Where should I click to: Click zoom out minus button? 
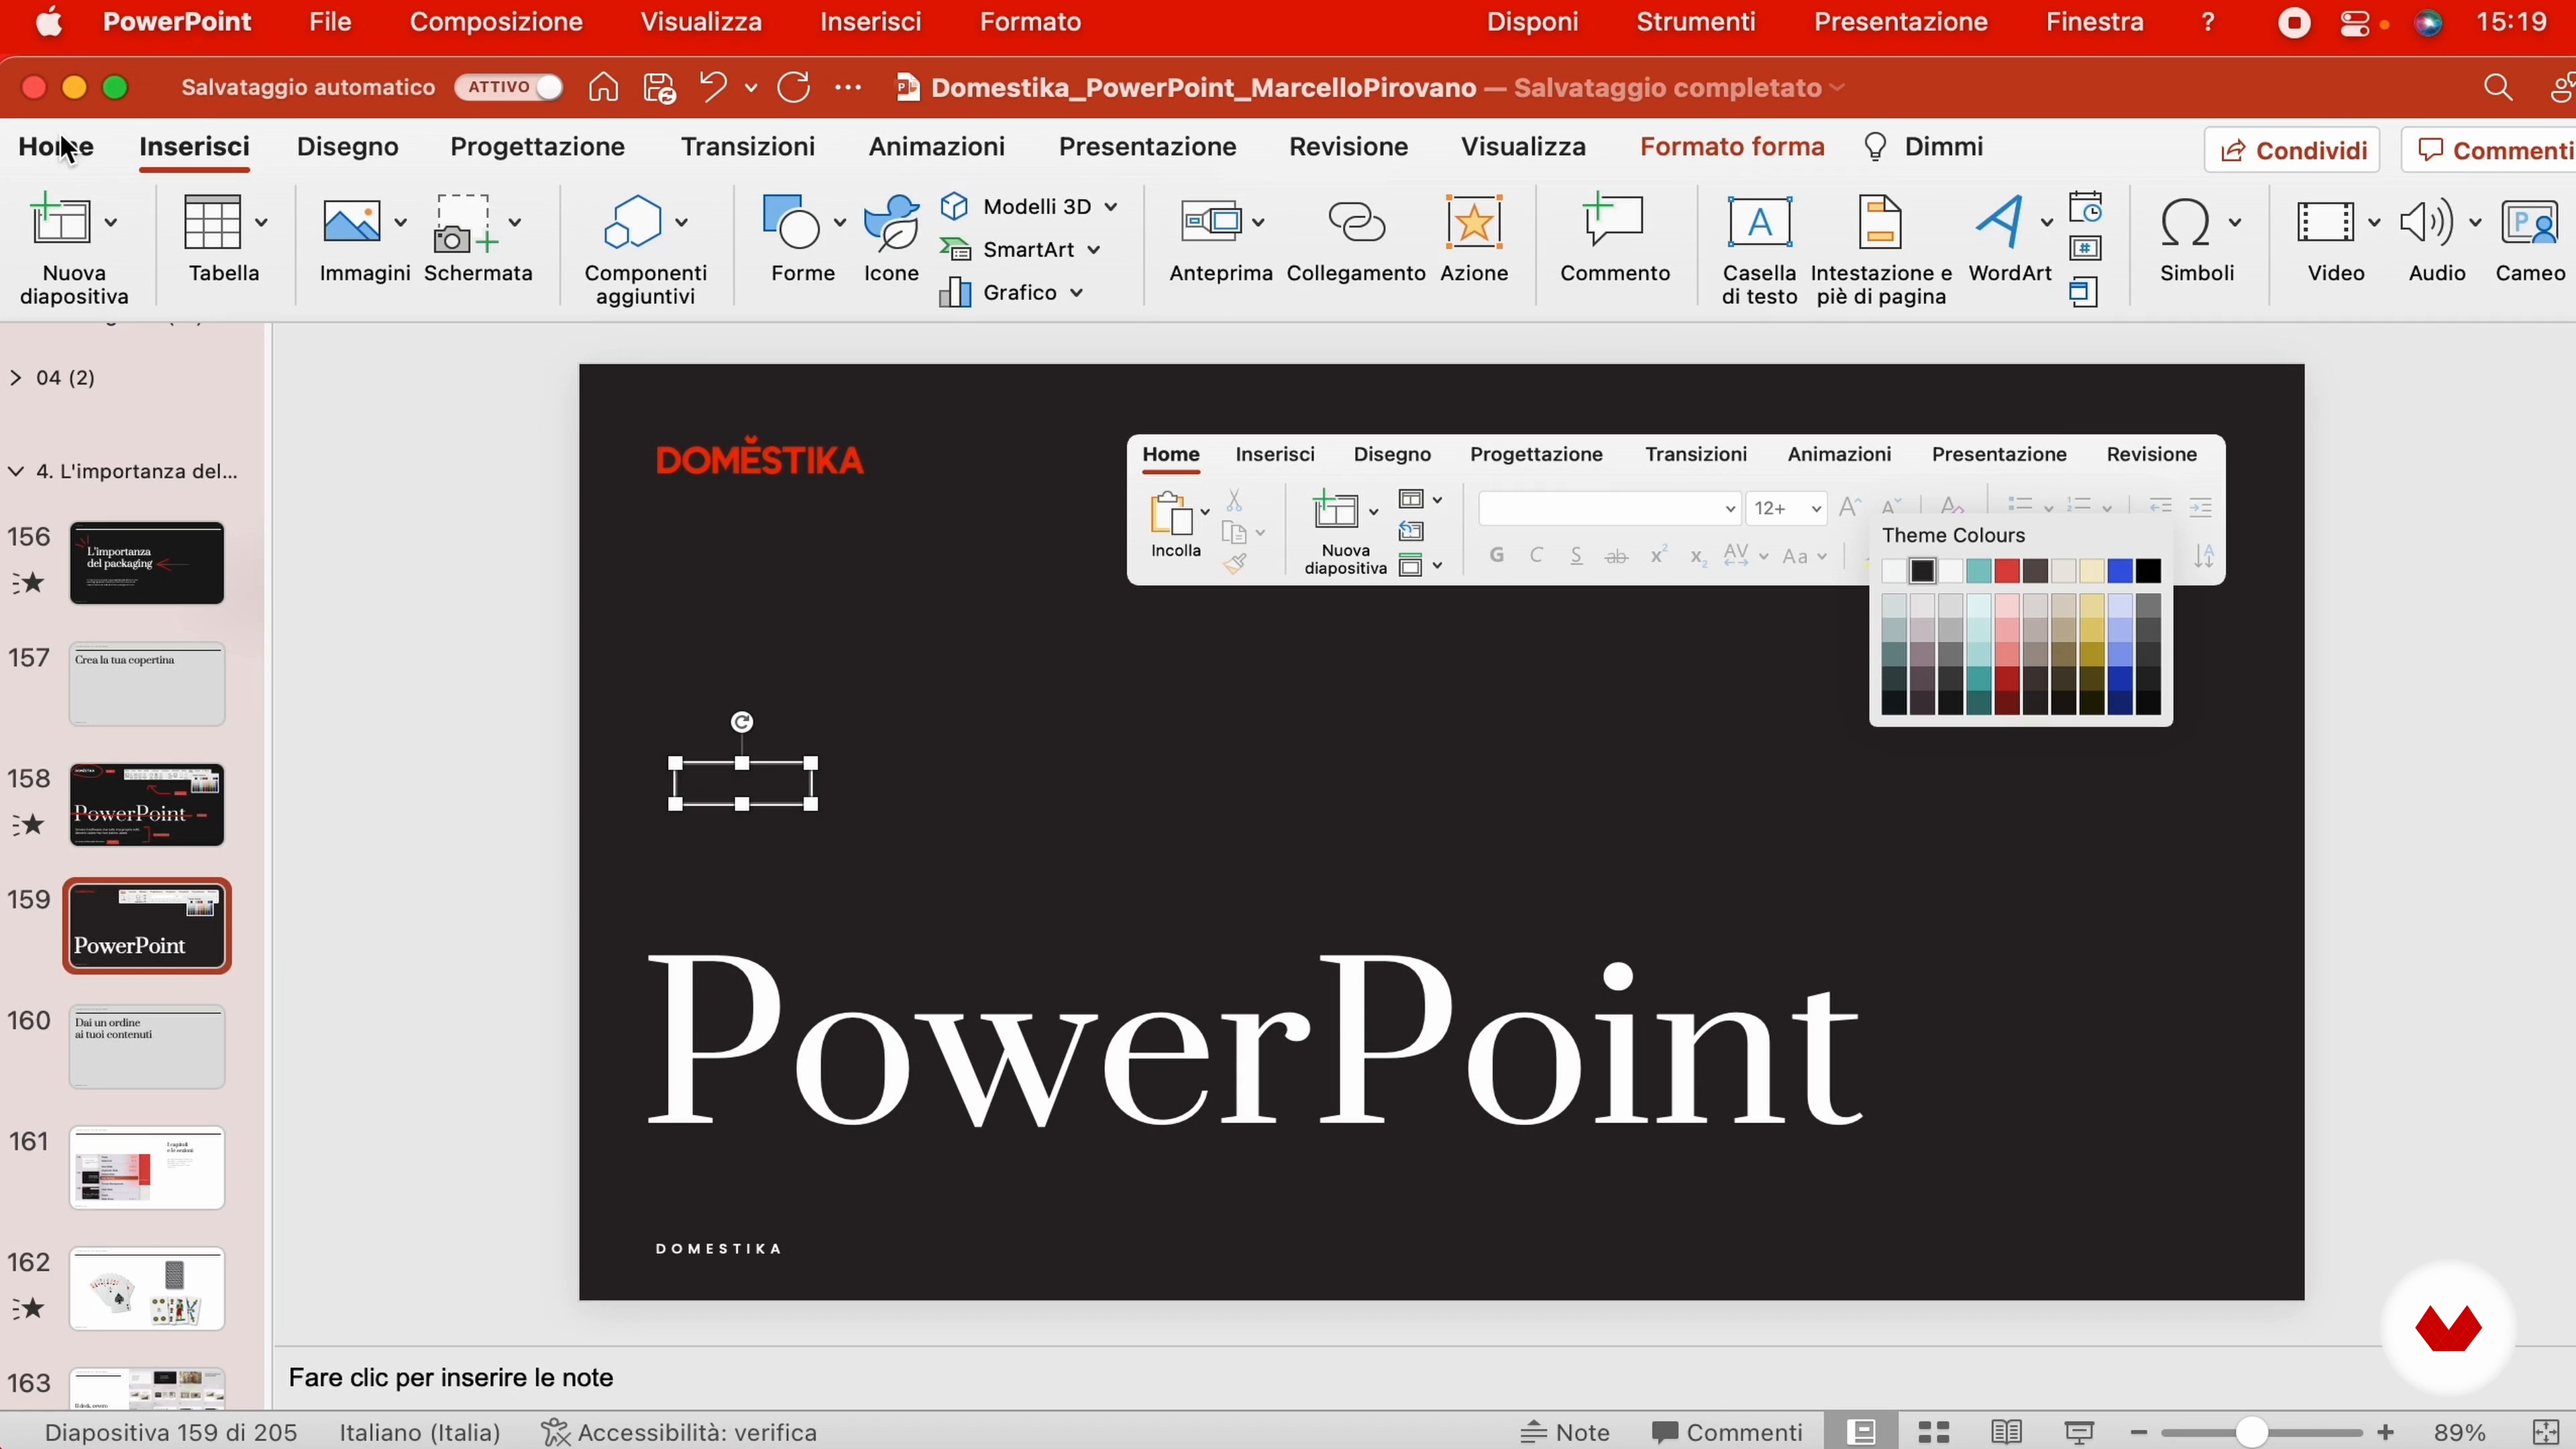pyautogui.click(x=2139, y=1432)
